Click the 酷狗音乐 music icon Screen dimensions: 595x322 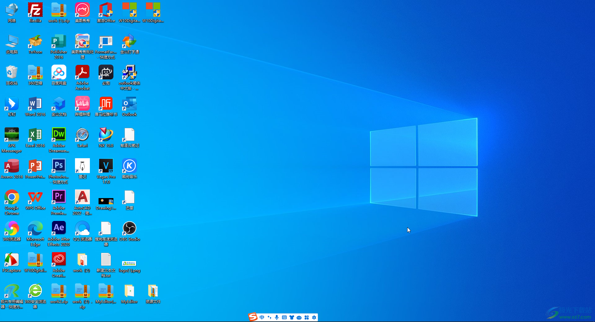tap(130, 166)
